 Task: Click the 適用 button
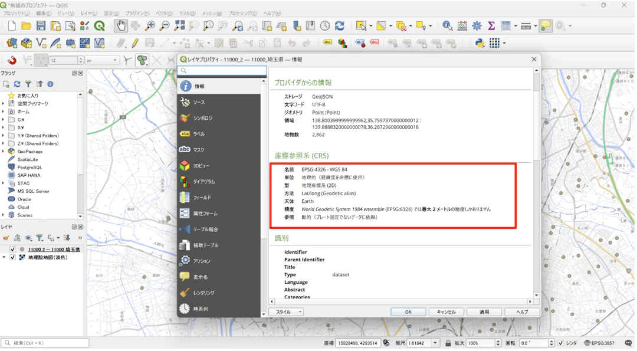point(484,312)
